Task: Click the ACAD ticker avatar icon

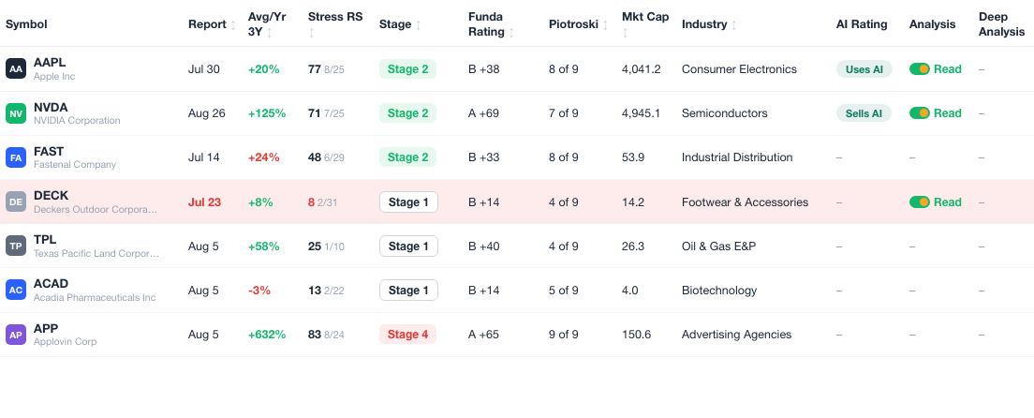Action: click(16, 290)
